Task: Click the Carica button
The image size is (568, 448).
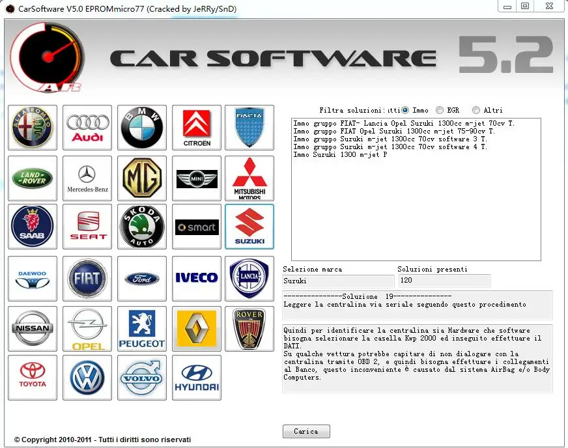Action: 306,431
